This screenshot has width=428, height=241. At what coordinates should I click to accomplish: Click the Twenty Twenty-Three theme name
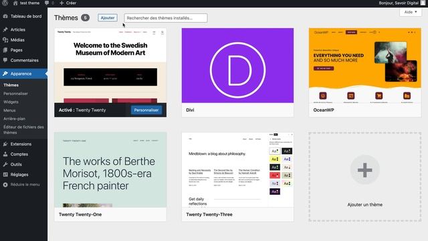tap(209, 214)
